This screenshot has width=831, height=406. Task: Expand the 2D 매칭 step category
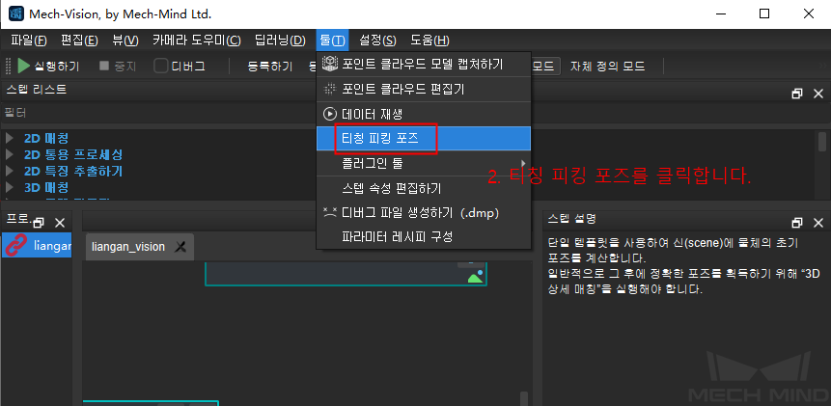(9, 139)
